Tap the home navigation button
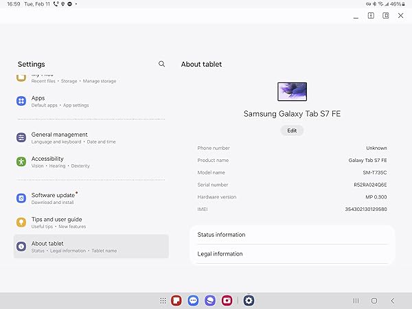Screen dimensions: 412x309 (374, 301)
